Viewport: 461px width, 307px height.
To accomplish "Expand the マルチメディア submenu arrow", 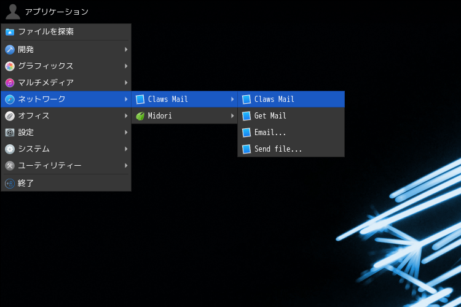I will (126, 82).
